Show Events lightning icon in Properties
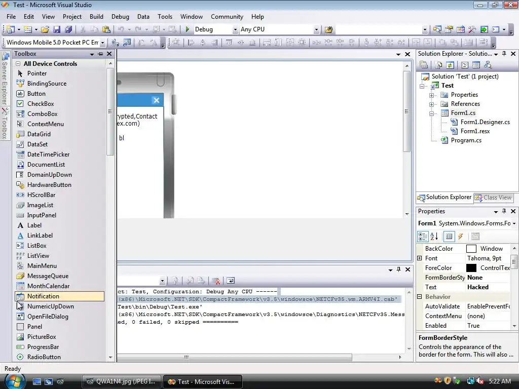The width and height of the screenshot is (519, 389). tap(460, 236)
